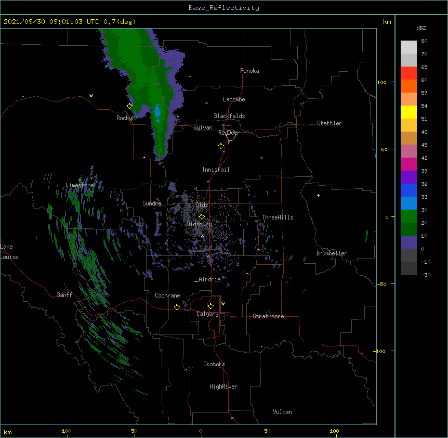Click the yellow diamond marker south of RedDeer
Viewport: 448px width, 438px height.
click(221, 146)
